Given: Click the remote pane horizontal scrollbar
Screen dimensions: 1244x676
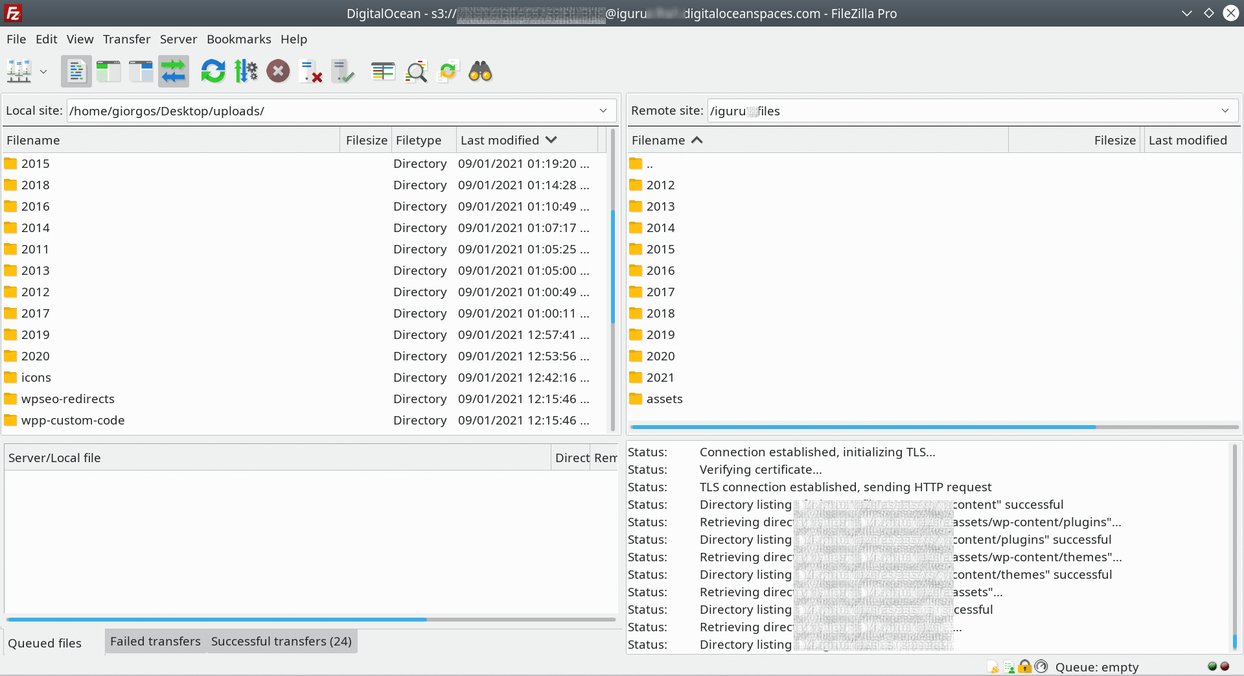Looking at the screenshot, I should pyautogui.click(x=862, y=427).
